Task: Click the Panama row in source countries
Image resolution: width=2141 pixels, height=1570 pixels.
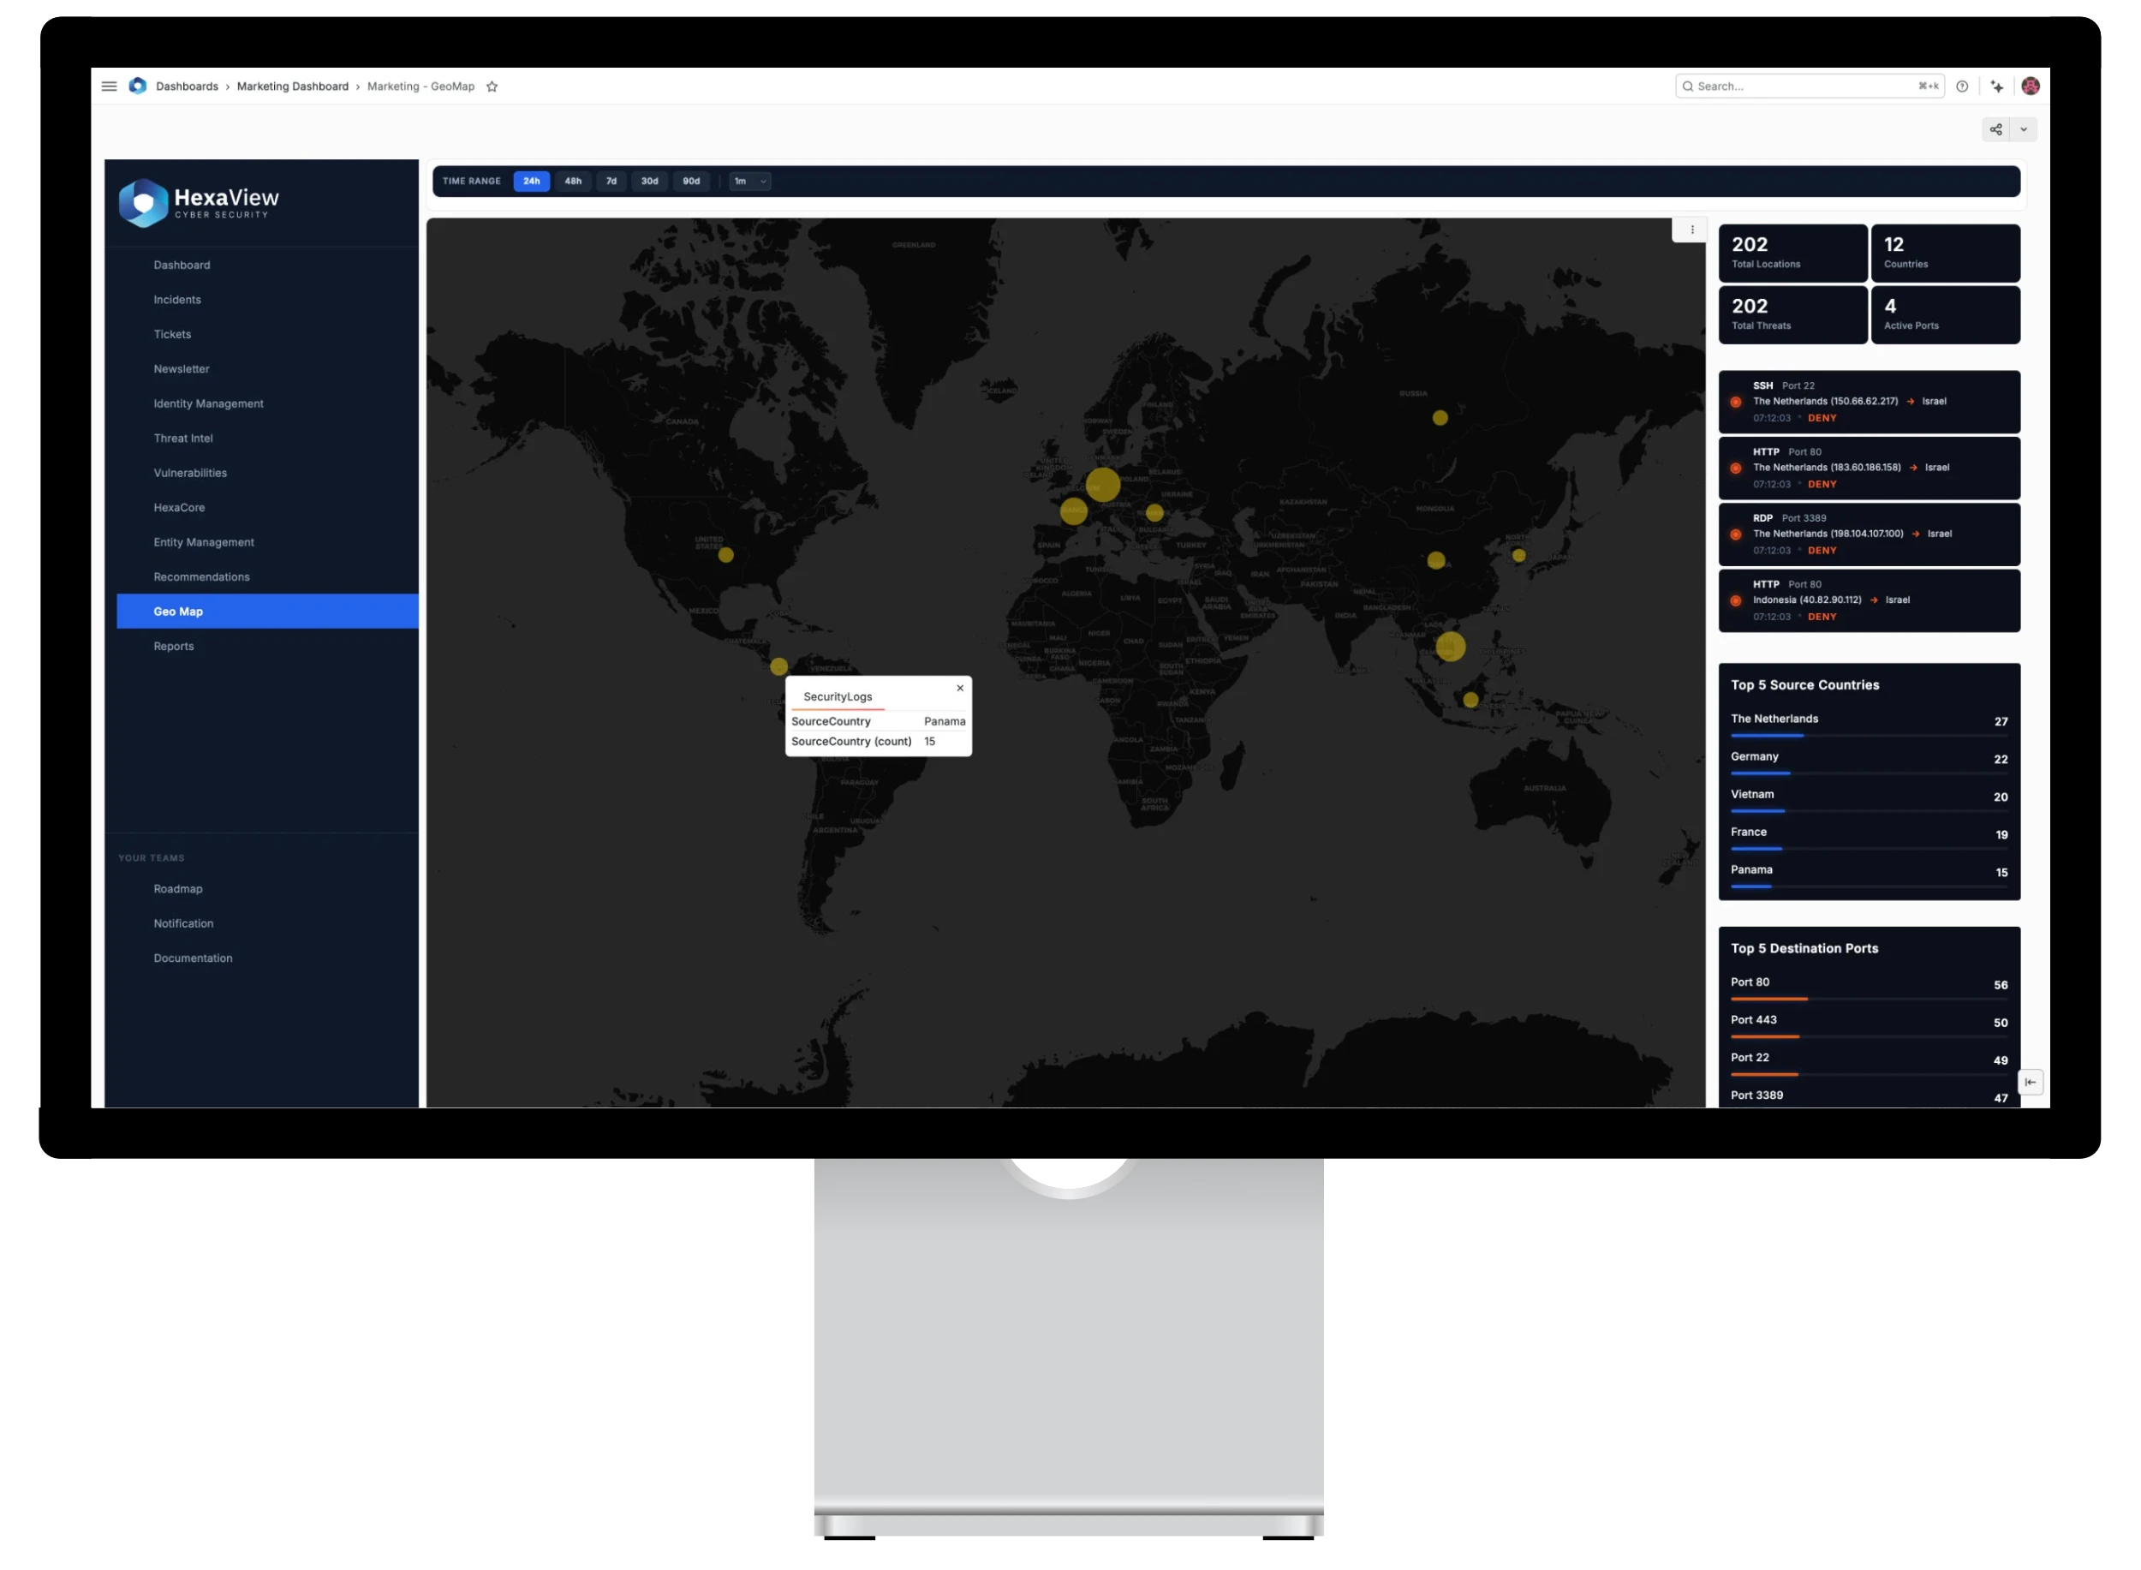Action: (x=1871, y=876)
